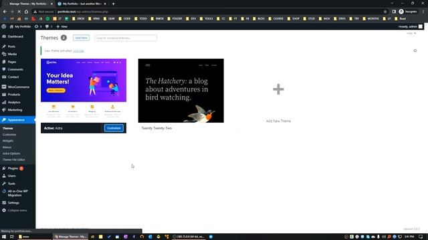Click the comments bubble in admin bar
The width and height of the screenshot is (428, 240).
(x=49, y=27)
